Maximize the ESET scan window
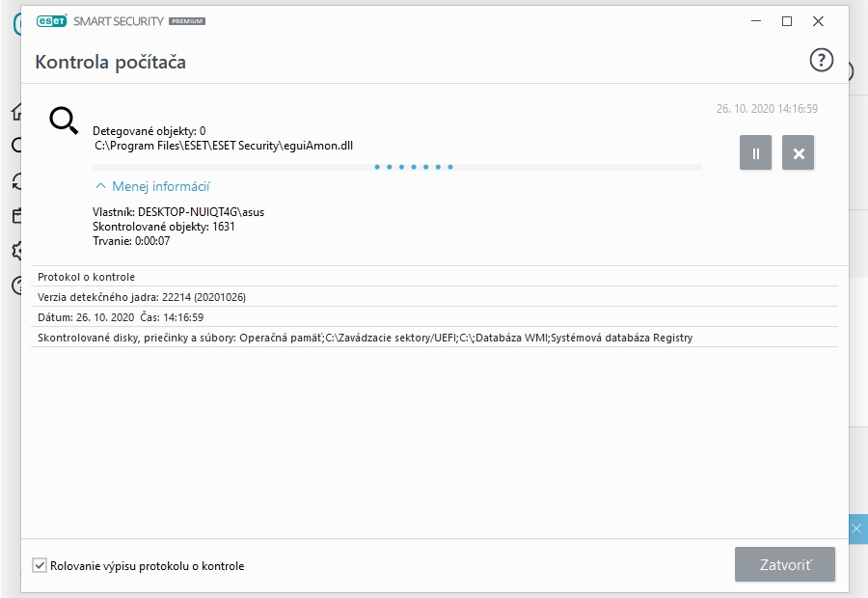868x598 pixels. [786, 20]
